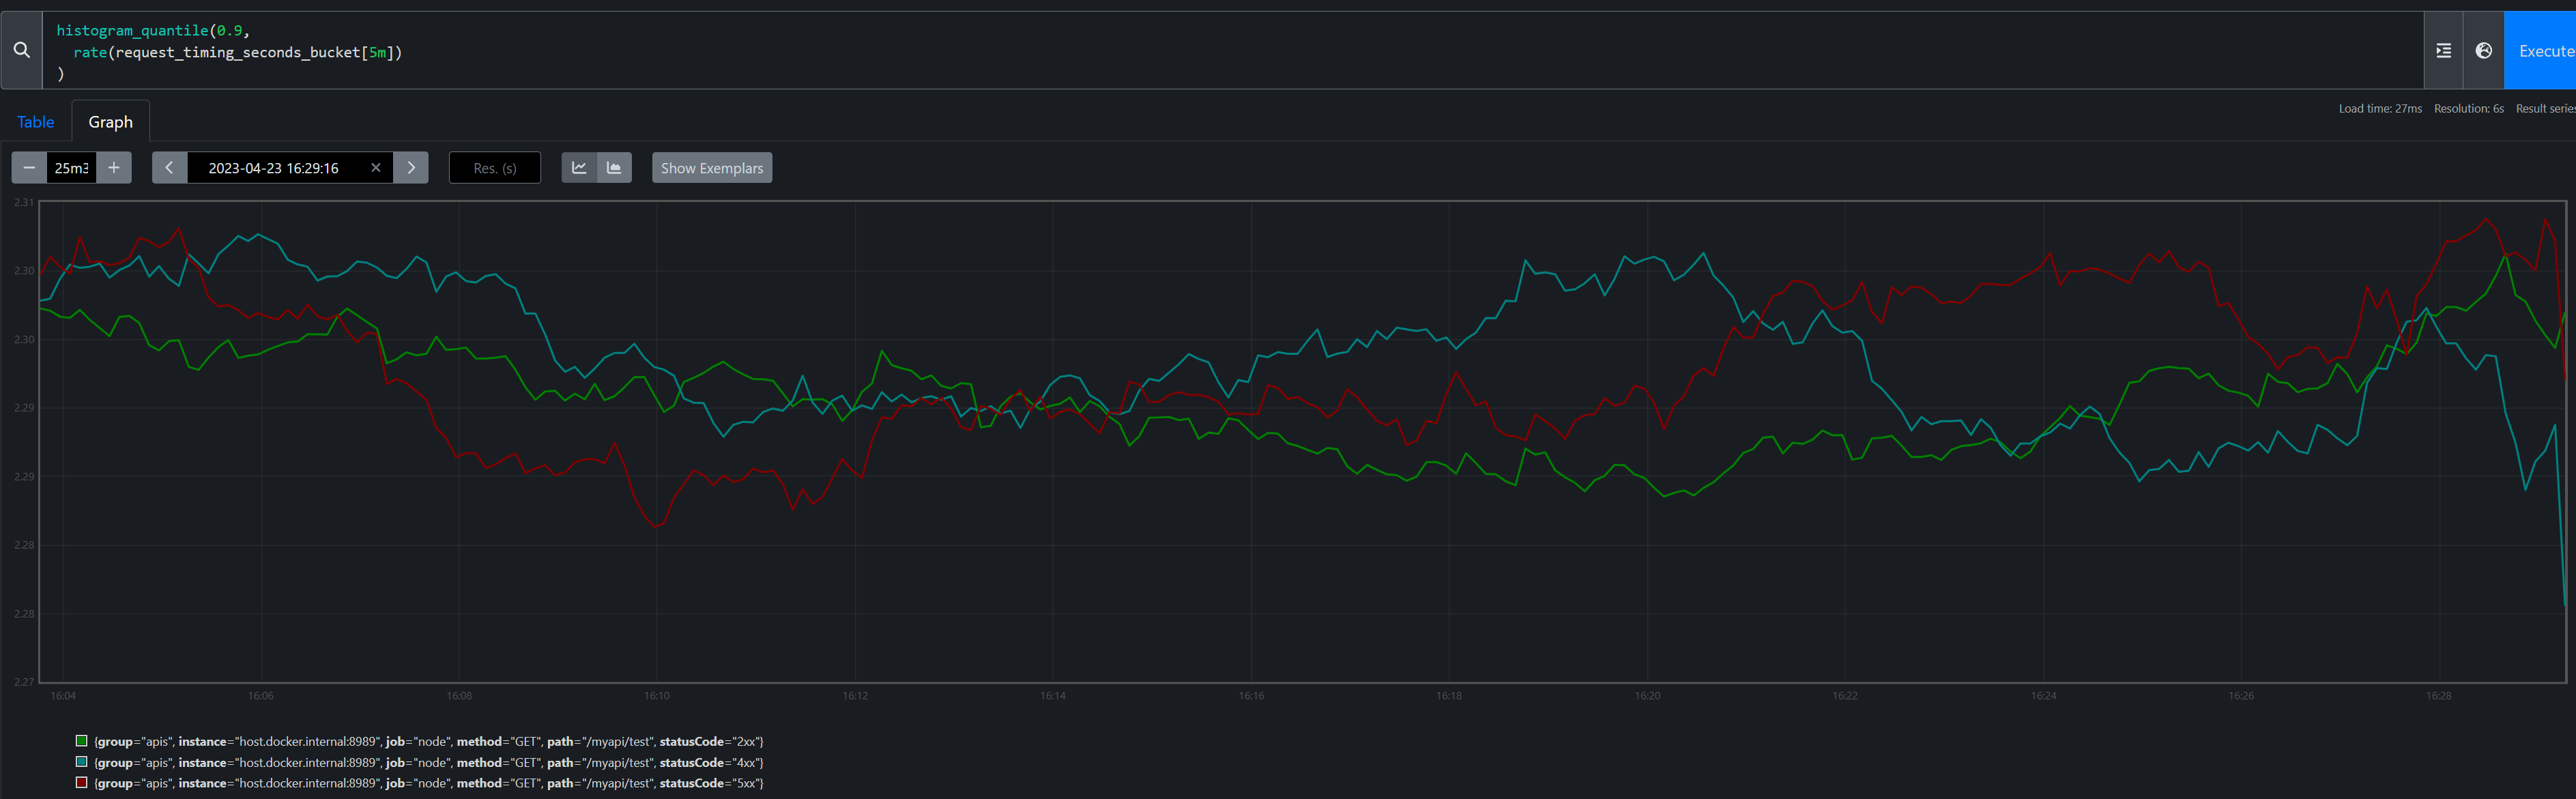Switch to the Table tab
Image resolution: width=2576 pixels, height=799 pixels.
[36, 122]
